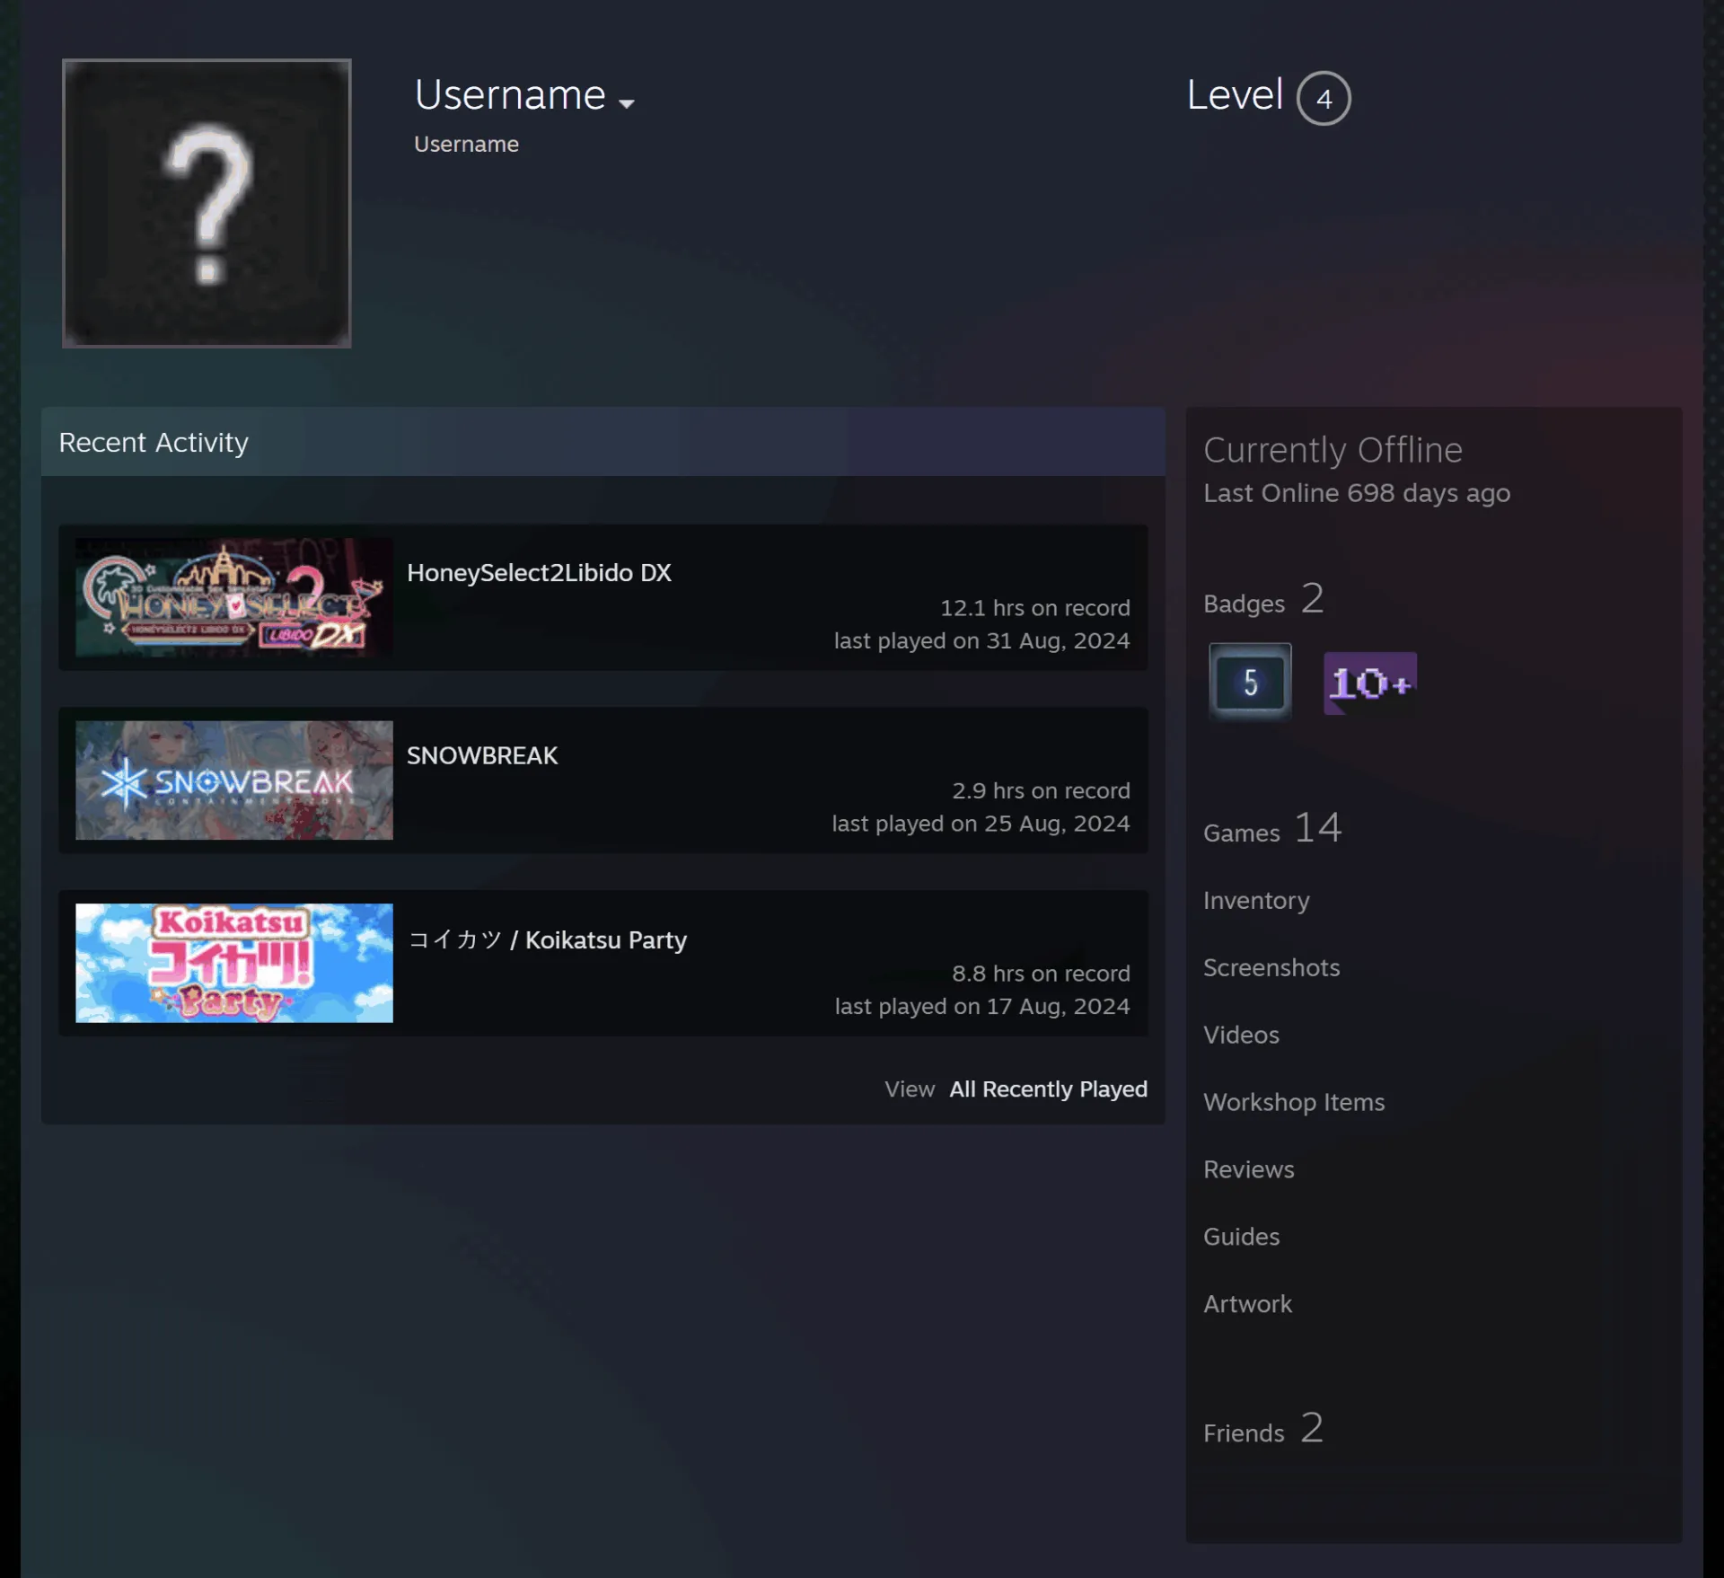
Task: Click '12.1 hrs on record' text
Action: [1034, 608]
